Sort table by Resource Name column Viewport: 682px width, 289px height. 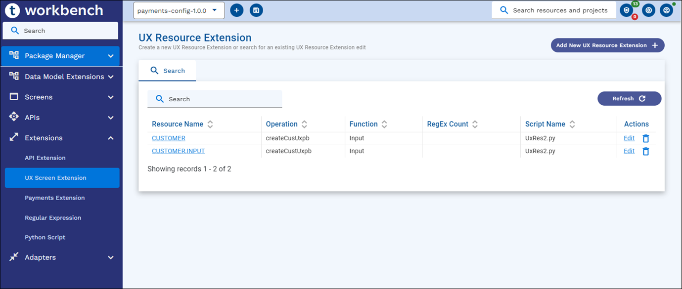point(210,124)
